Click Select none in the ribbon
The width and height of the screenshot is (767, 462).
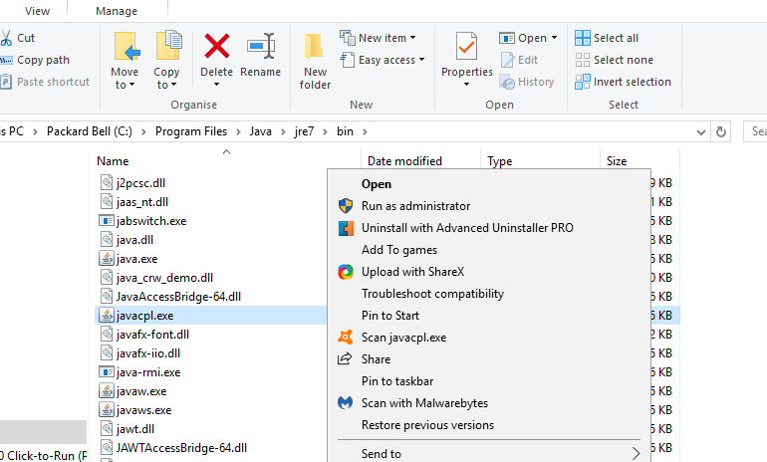pyautogui.click(x=614, y=60)
